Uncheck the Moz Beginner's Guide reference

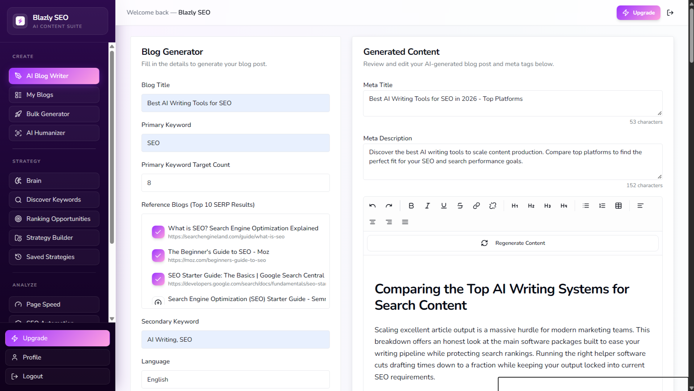point(158,255)
